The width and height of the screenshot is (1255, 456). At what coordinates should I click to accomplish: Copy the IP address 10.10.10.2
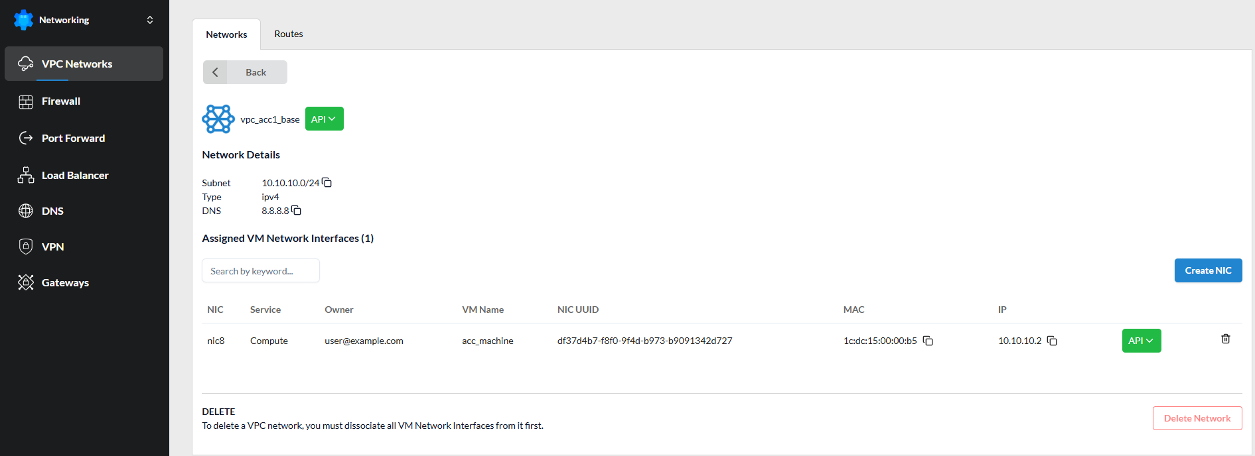point(1052,341)
